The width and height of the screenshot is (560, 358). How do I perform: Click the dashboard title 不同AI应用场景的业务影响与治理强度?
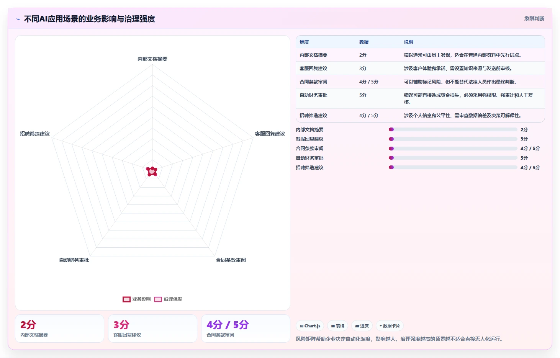90,19
